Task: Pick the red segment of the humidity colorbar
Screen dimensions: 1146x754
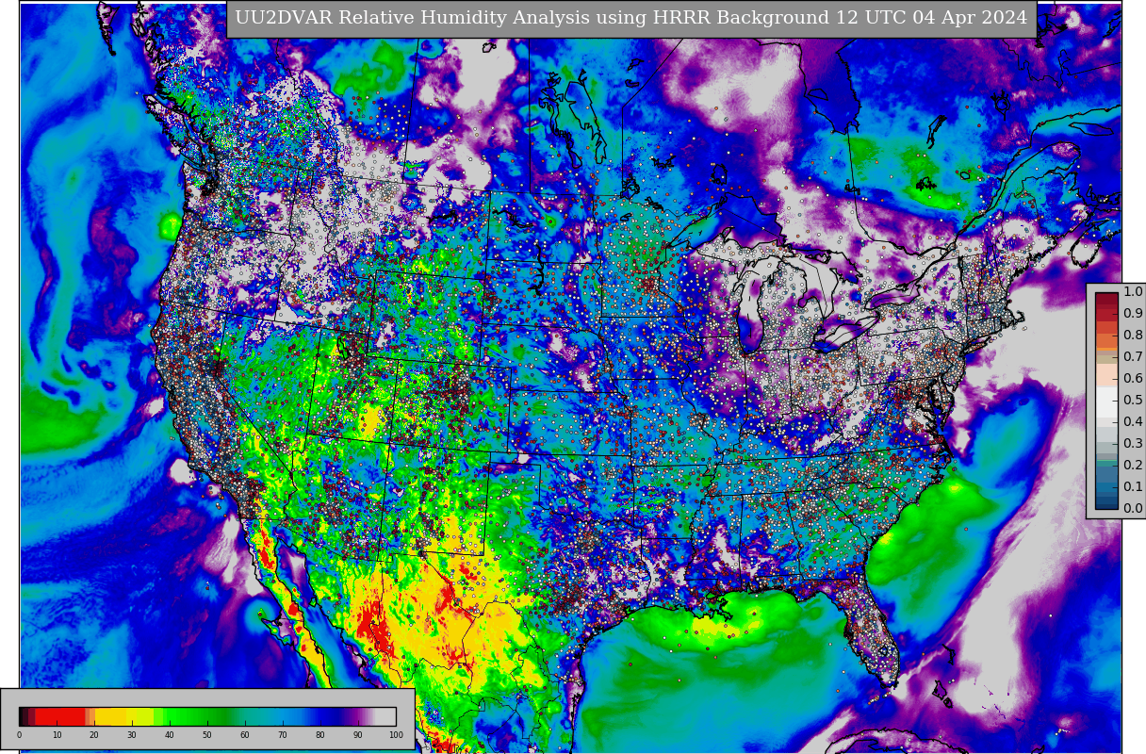Action: pos(60,716)
